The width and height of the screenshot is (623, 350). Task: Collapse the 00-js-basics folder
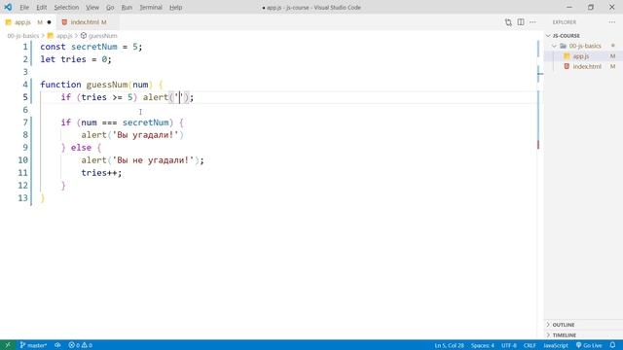point(554,46)
